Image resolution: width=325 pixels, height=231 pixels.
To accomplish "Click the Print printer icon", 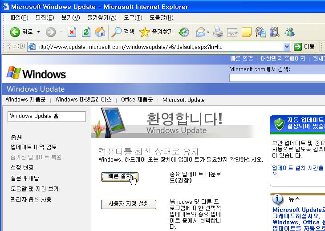I will point(218,32).
